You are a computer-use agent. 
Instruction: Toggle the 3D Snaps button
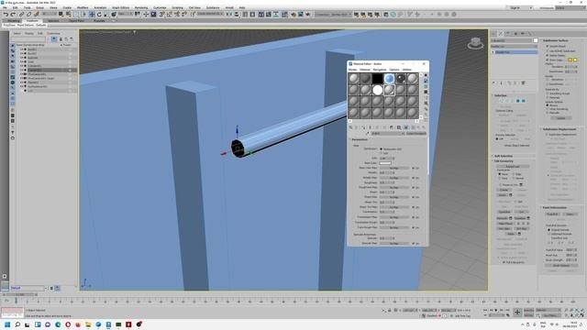(161, 15)
